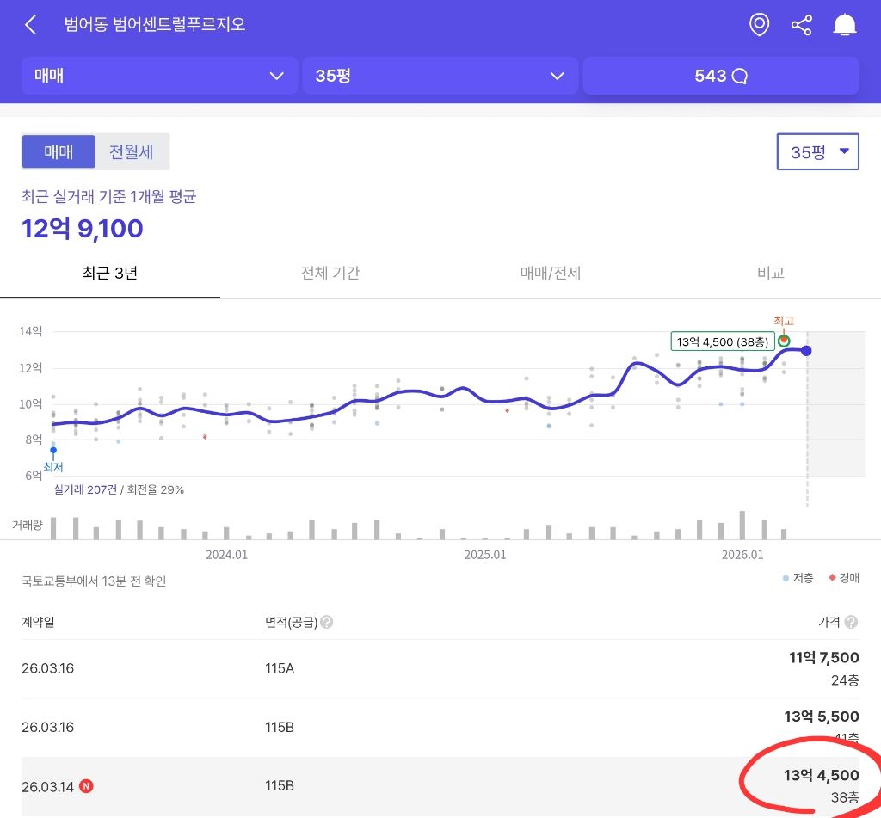Viewport: 881px width, 818px height.
Task: Expand the 매매 dropdown in header
Action: [x=159, y=76]
